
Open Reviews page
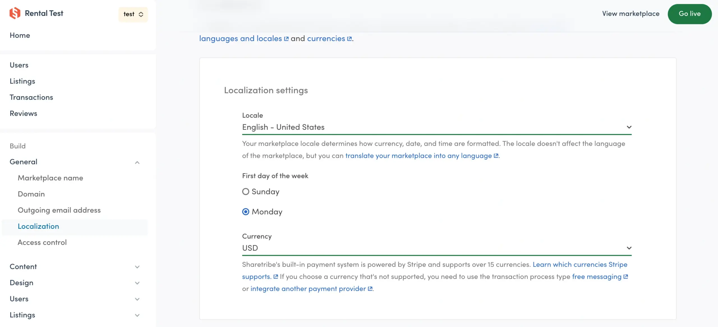coord(24,113)
